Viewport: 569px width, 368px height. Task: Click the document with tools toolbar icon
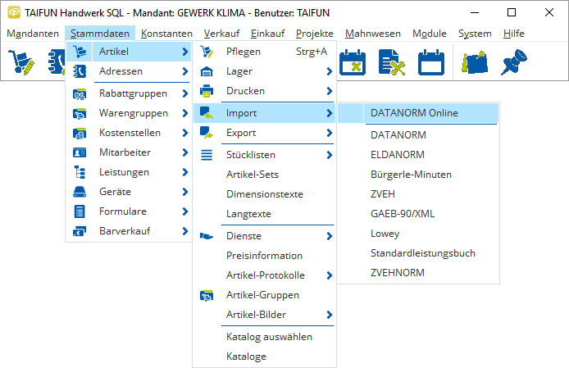pyautogui.click(x=392, y=62)
